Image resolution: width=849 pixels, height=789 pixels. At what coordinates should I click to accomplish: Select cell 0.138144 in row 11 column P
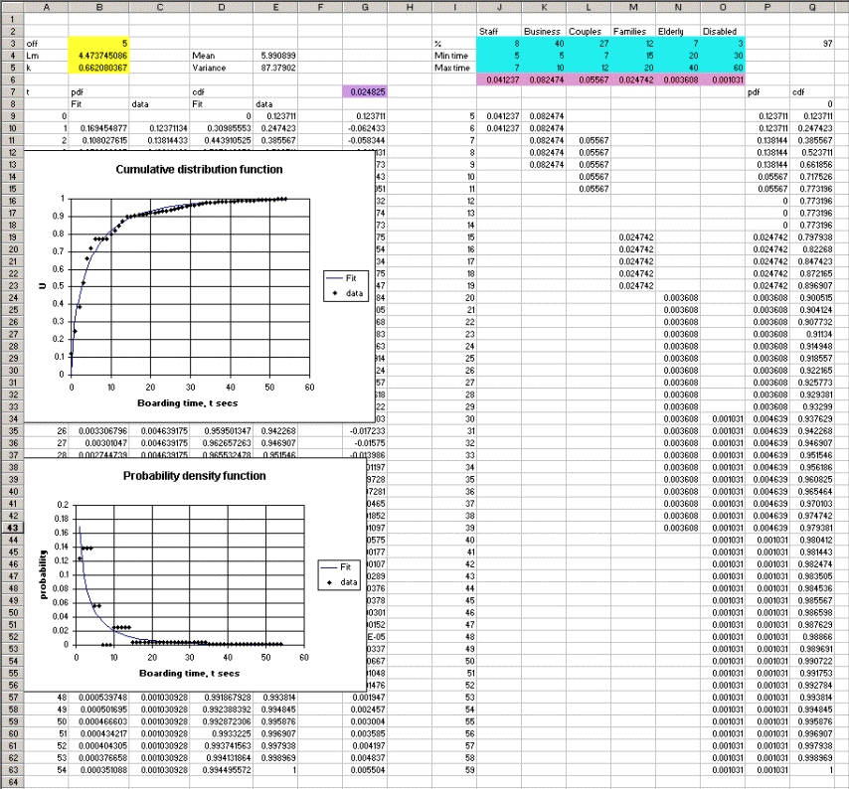pos(767,140)
